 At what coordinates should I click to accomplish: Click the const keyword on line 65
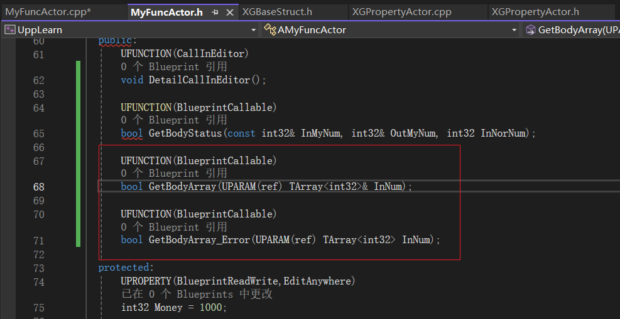242,133
